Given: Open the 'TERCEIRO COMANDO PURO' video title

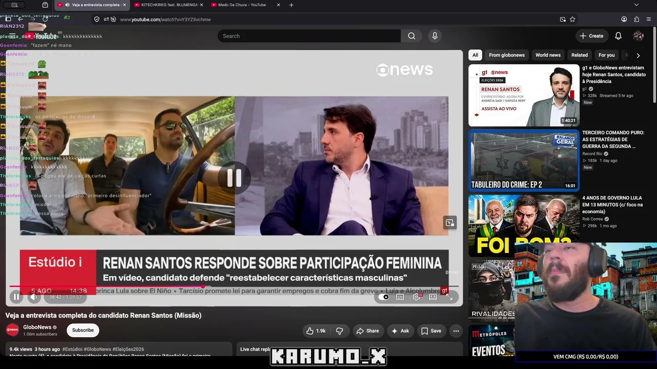Looking at the screenshot, I should [613, 139].
